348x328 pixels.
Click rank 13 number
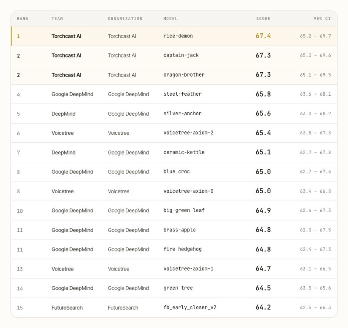click(x=20, y=269)
